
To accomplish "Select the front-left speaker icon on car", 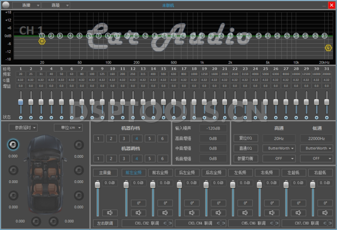I will [14, 145].
